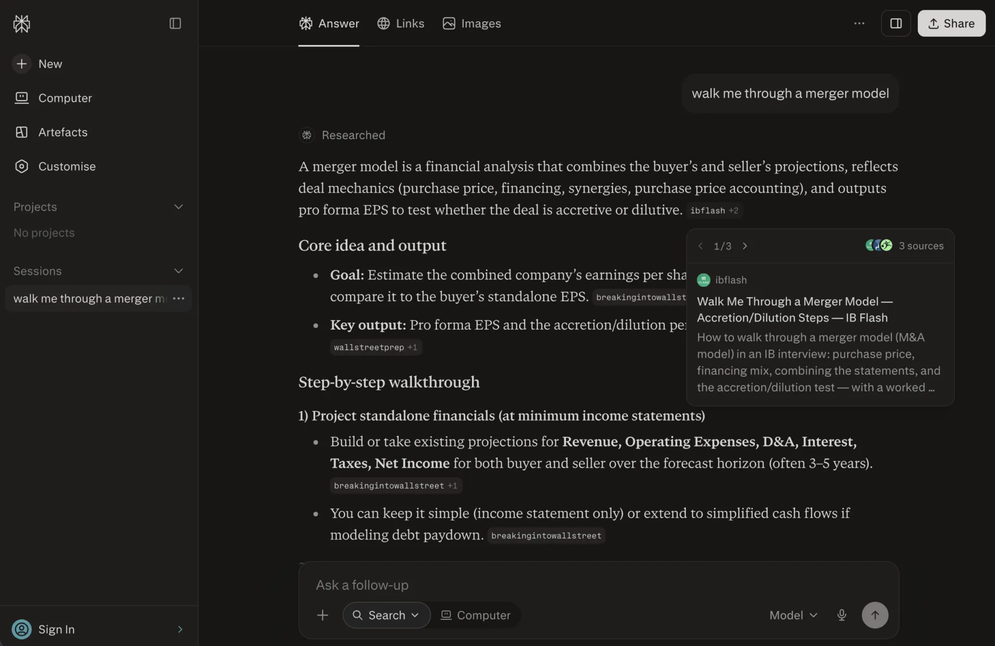The width and height of the screenshot is (995, 646).
Task: Switch to the Links tab
Action: point(401,23)
